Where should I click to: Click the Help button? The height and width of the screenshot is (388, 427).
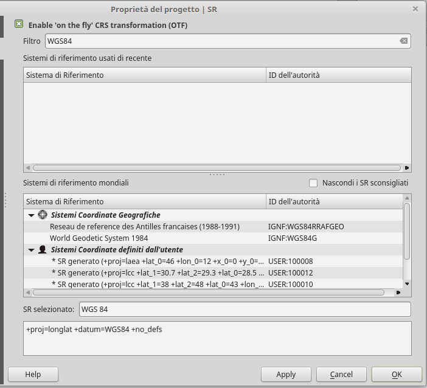[33, 375]
